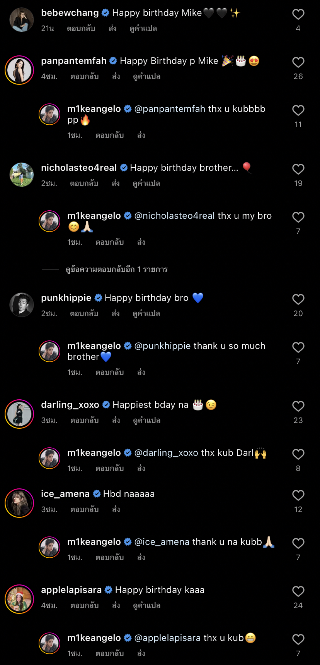Viewport: 320px width, 665px height.
Task: Like m1keangelo's reply to punkhippie
Action: [x=298, y=347]
